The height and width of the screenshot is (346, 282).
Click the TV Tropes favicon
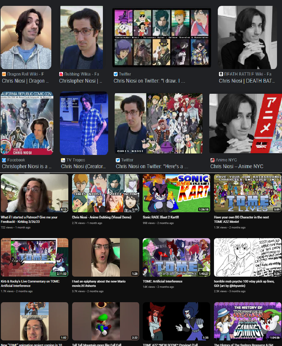[x=63, y=160]
